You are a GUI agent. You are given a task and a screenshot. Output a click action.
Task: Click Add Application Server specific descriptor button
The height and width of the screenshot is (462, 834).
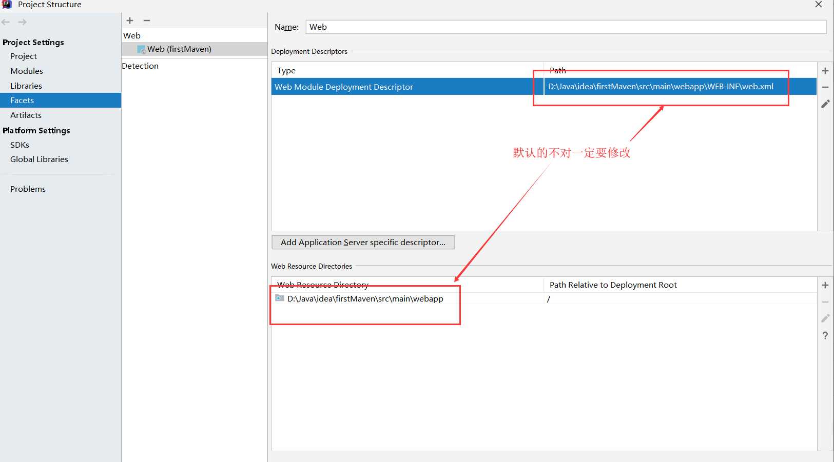click(363, 242)
